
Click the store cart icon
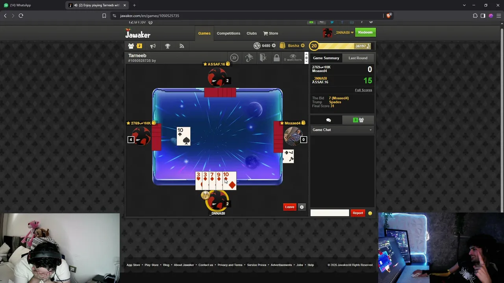point(265,33)
